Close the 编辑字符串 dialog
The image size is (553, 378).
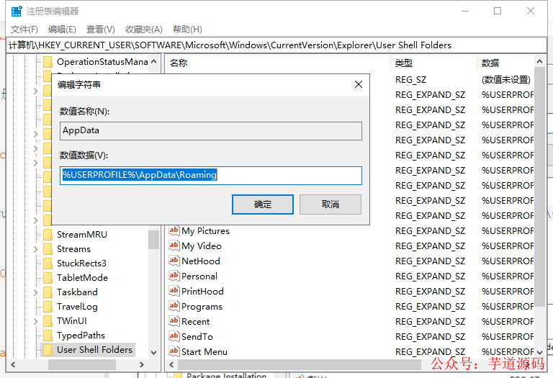[x=359, y=84]
